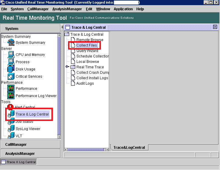Click the Audit Logs document icon

click(x=73, y=83)
